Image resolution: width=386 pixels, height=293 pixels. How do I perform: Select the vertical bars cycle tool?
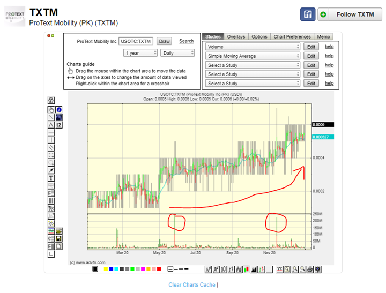point(51,201)
